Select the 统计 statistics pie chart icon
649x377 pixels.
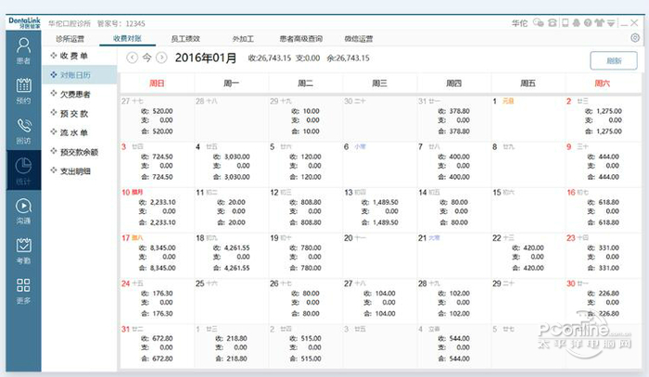point(23,170)
